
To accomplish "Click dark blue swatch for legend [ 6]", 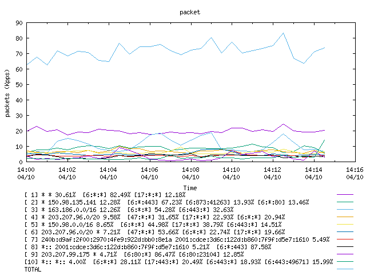I will click(x=345, y=231).
